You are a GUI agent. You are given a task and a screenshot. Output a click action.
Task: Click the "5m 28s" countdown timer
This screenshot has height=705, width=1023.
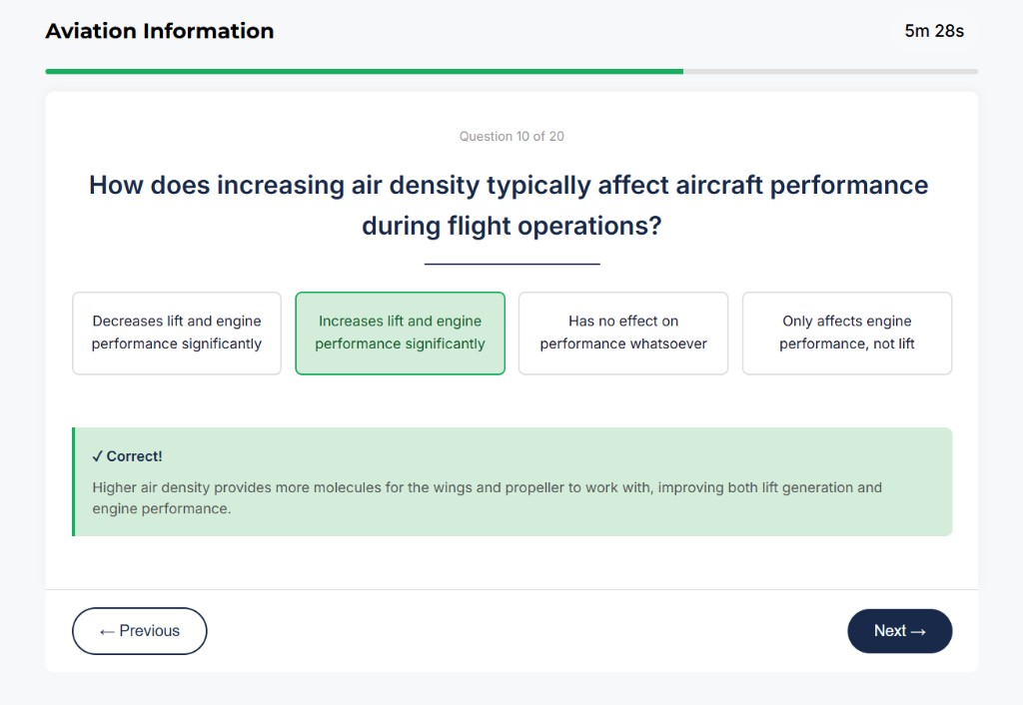pos(933,31)
